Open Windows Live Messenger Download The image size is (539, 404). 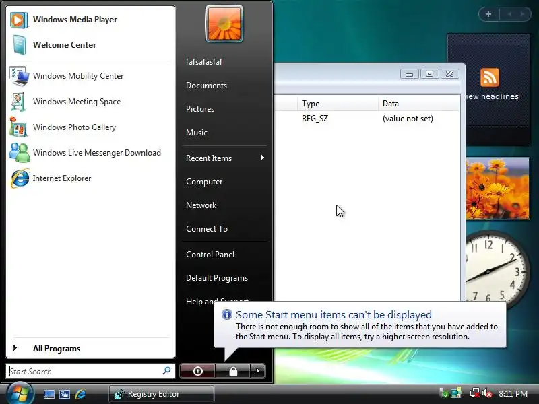click(x=90, y=153)
